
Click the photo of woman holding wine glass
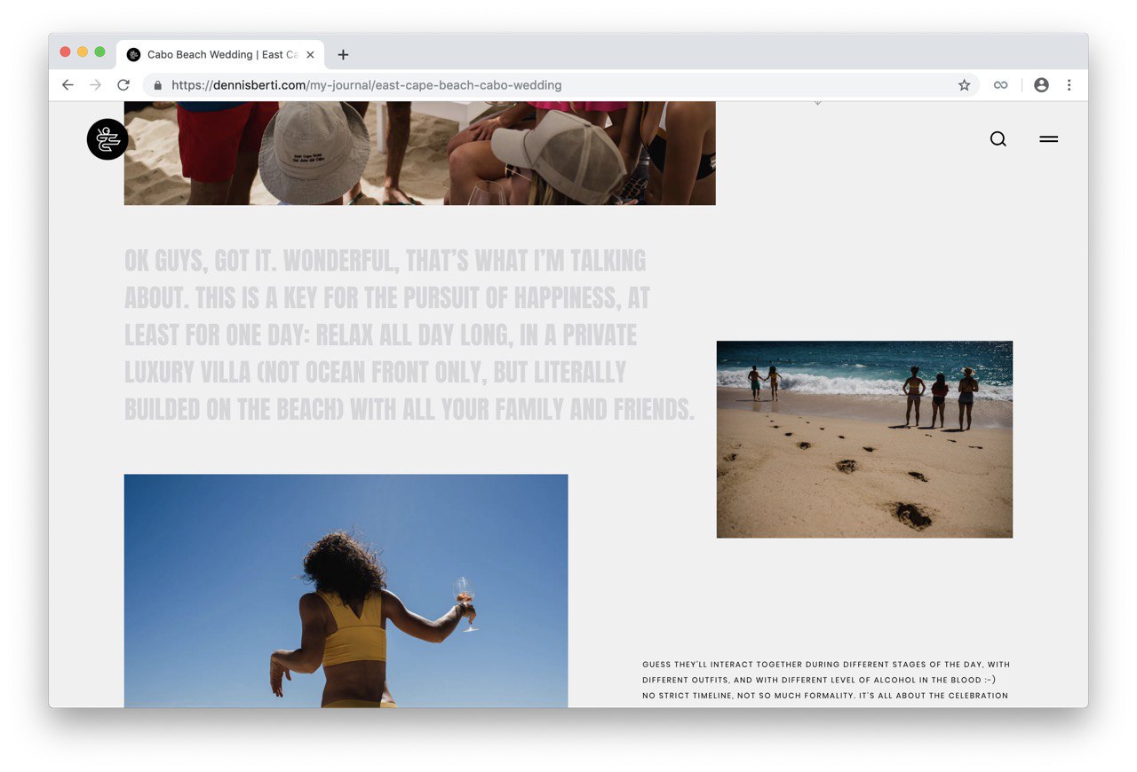[x=346, y=591]
